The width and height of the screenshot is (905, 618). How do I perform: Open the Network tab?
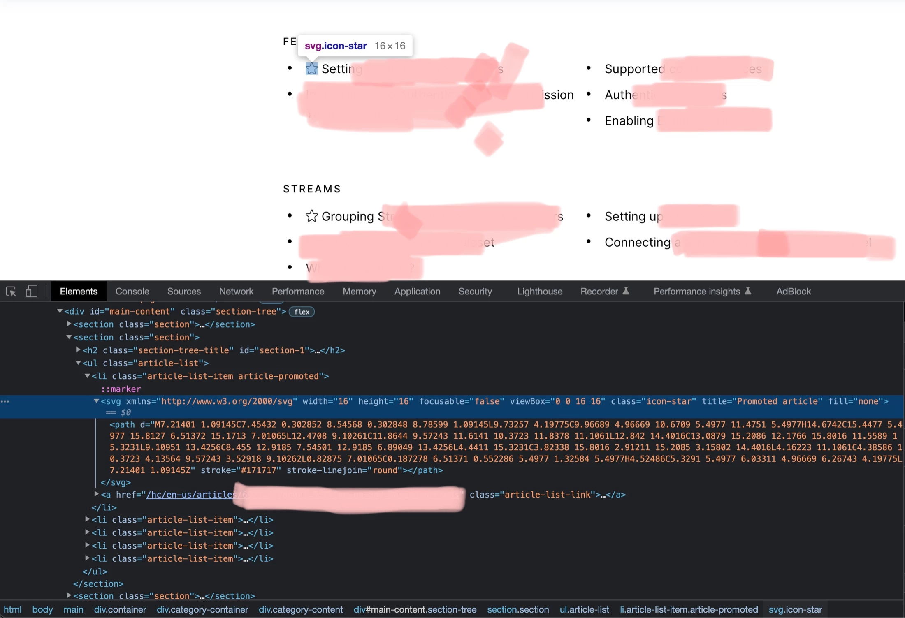point(236,292)
